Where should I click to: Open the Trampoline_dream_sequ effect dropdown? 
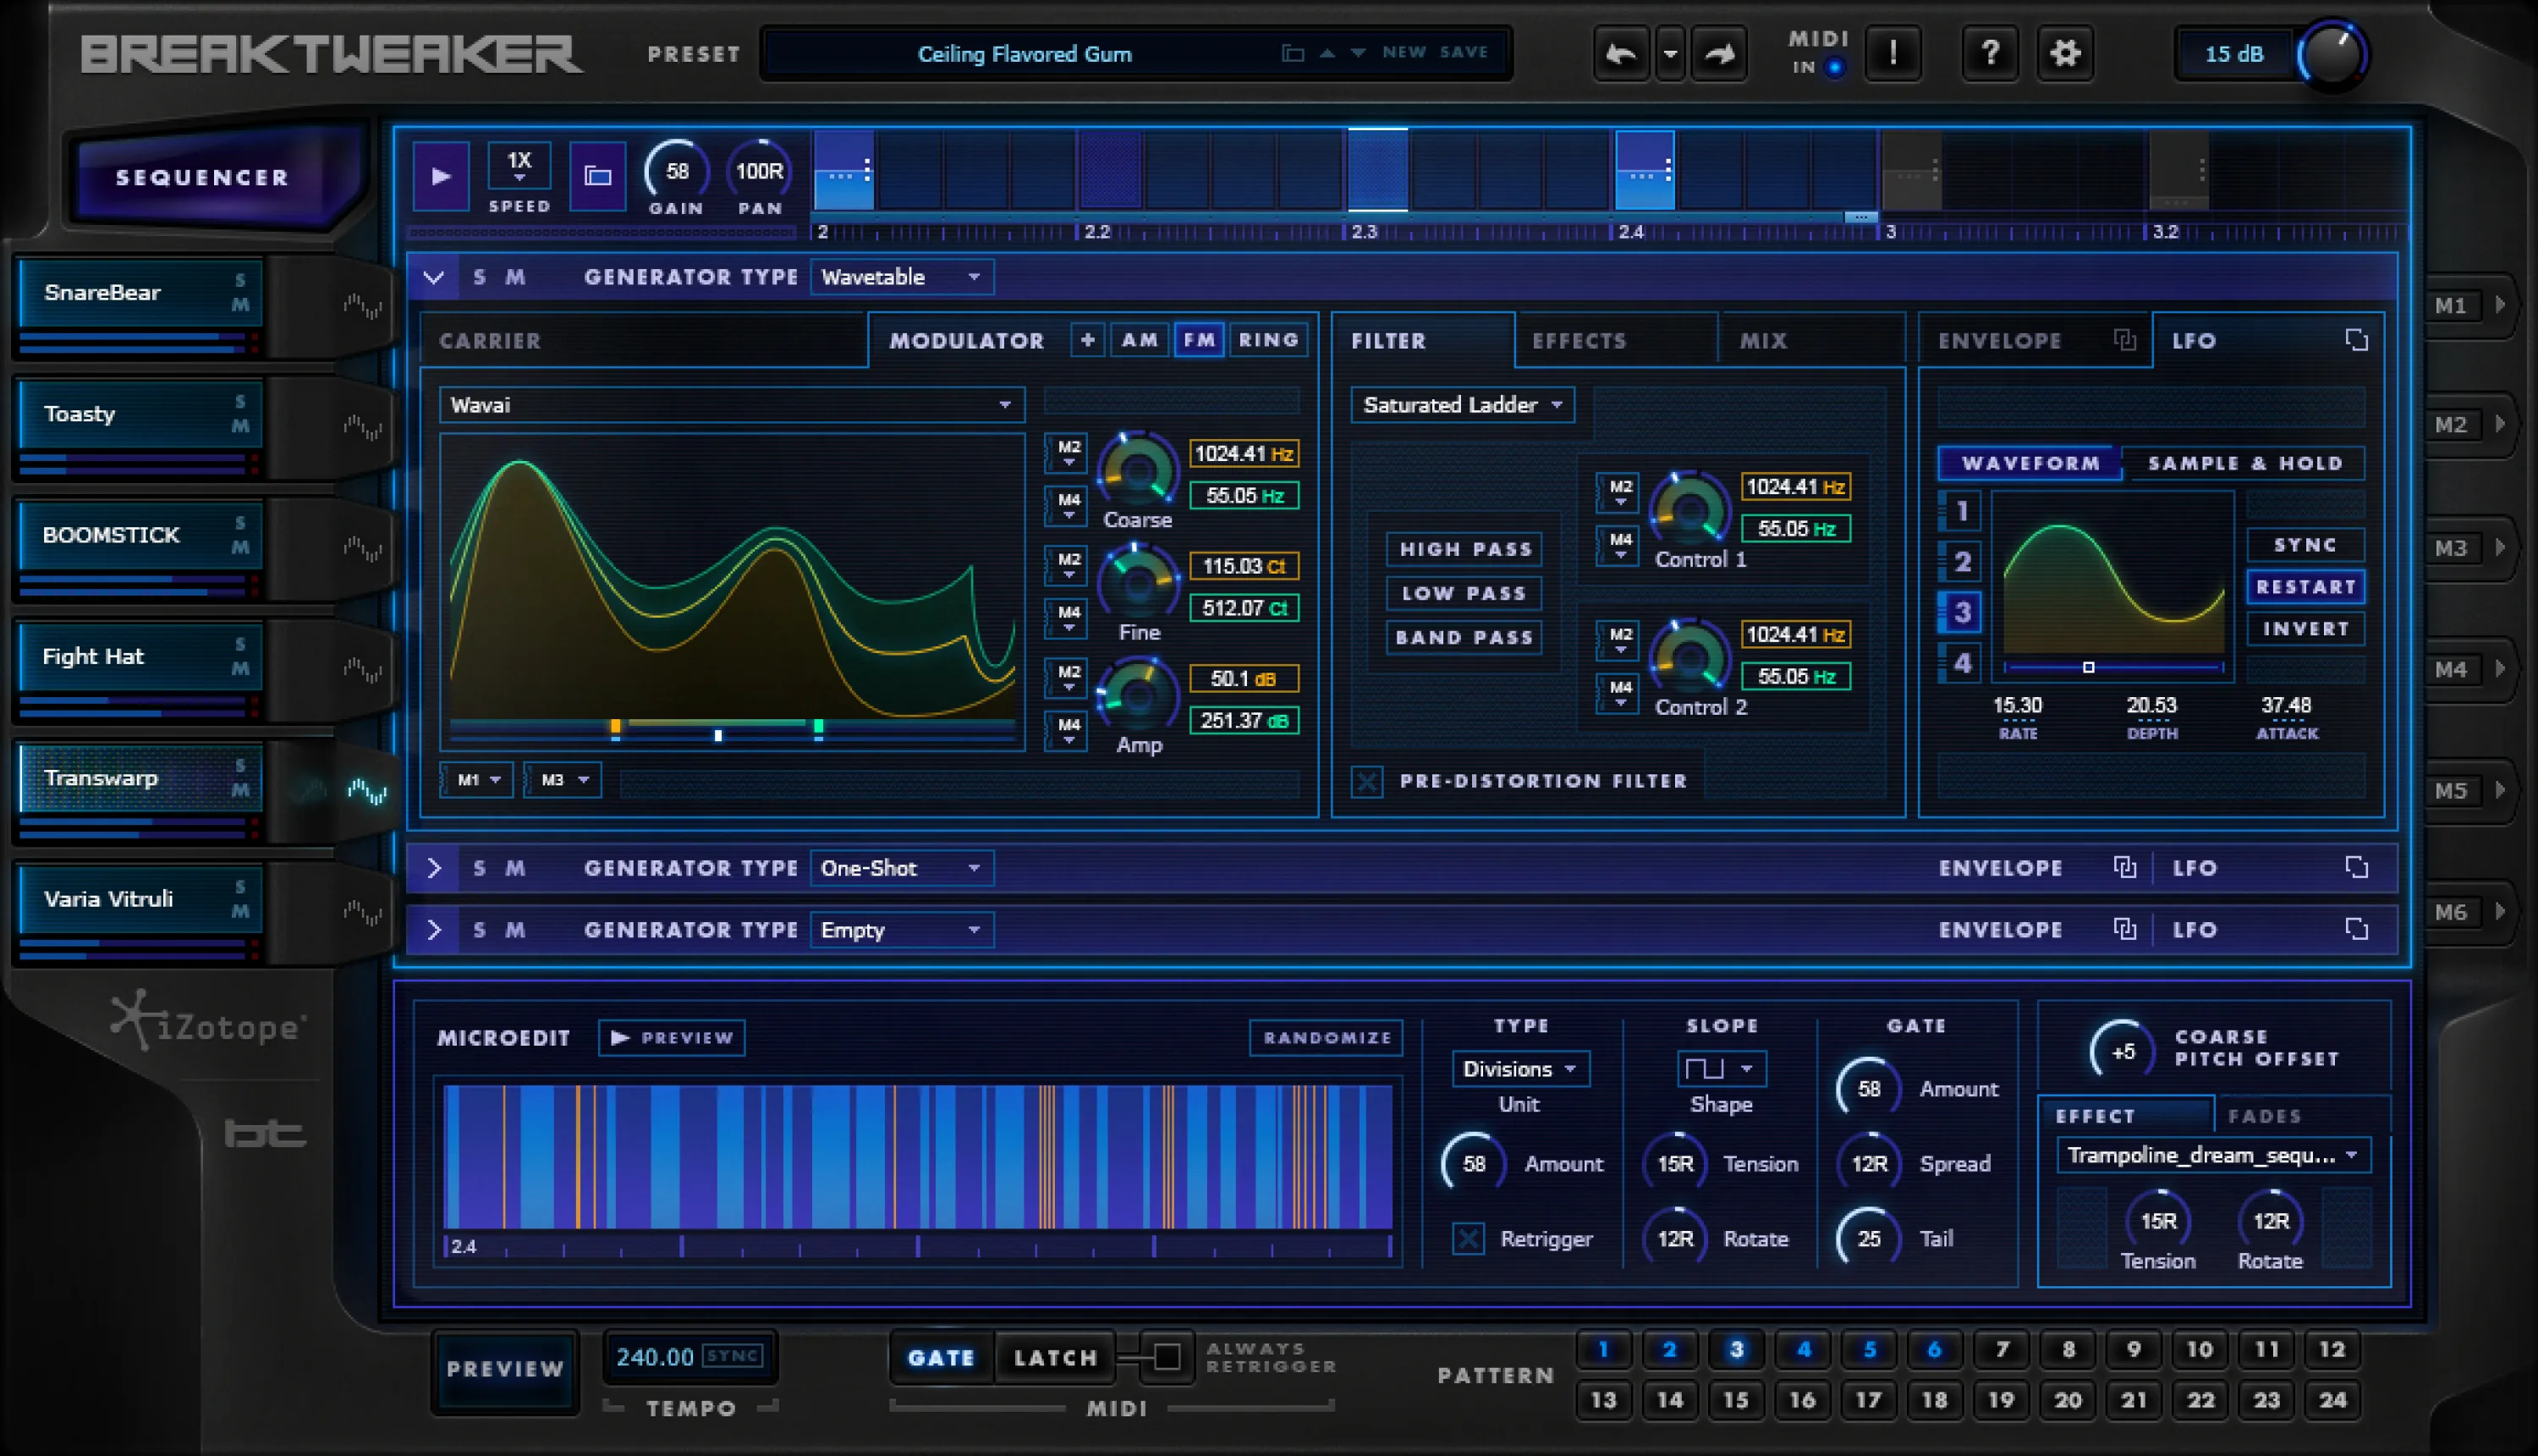pyautogui.click(x=2213, y=1155)
